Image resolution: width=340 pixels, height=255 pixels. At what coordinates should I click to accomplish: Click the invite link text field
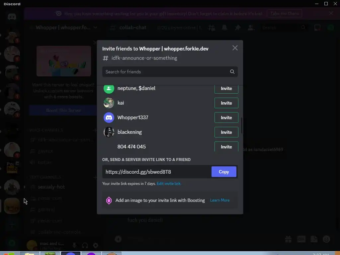[157, 172]
